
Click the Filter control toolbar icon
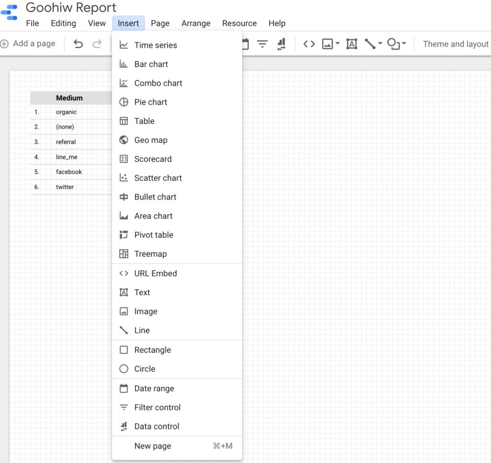(x=262, y=43)
